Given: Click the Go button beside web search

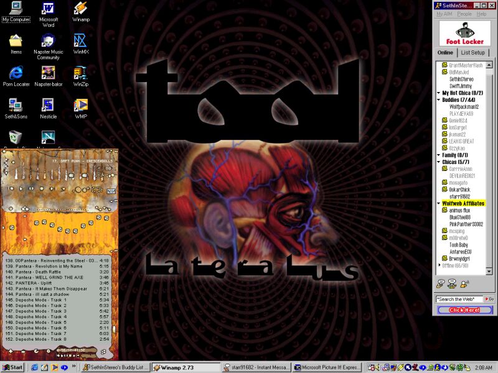Looking at the screenshot, I should click(489, 299).
